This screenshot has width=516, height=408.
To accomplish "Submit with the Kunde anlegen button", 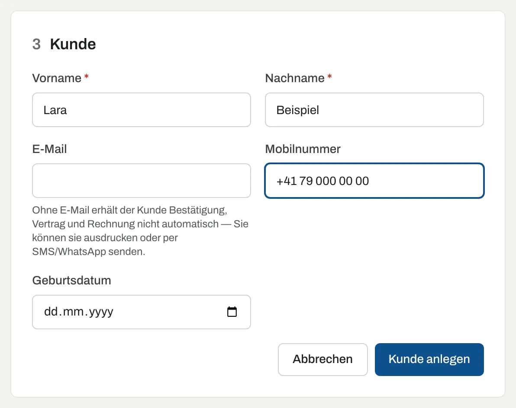I will (429, 360).
